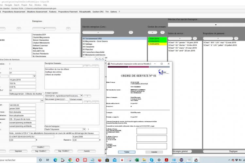Click the 140 000,00 amount field
This screenshot has width=245, height=163.
tap(23, 105)
